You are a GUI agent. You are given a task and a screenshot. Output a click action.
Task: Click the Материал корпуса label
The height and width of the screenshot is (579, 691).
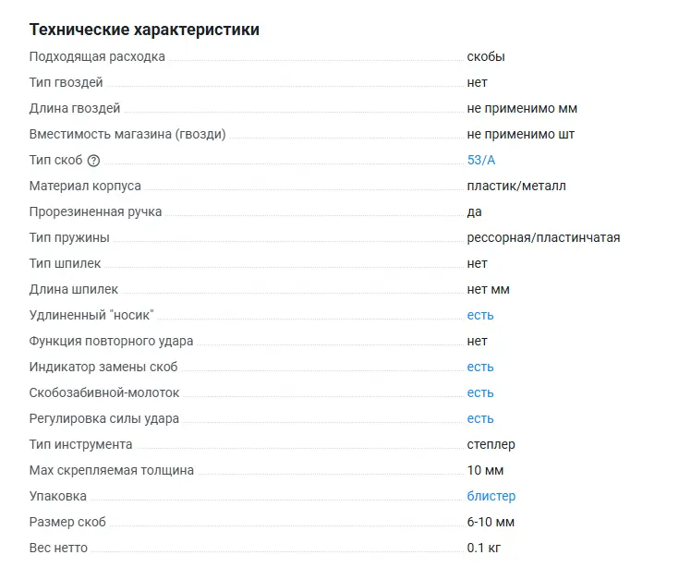(x=85, y=186)
